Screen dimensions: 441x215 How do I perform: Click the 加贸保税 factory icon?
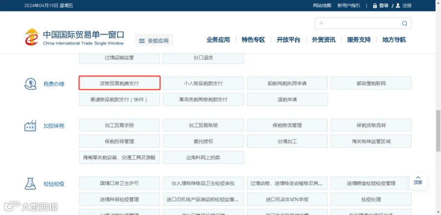tap(30, 125)
